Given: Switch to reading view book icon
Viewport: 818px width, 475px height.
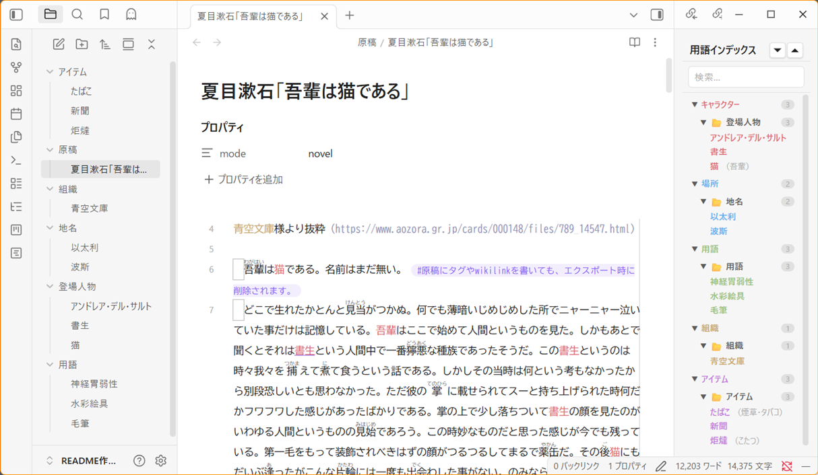Looking at the screenshot, I should coord(634,42).
